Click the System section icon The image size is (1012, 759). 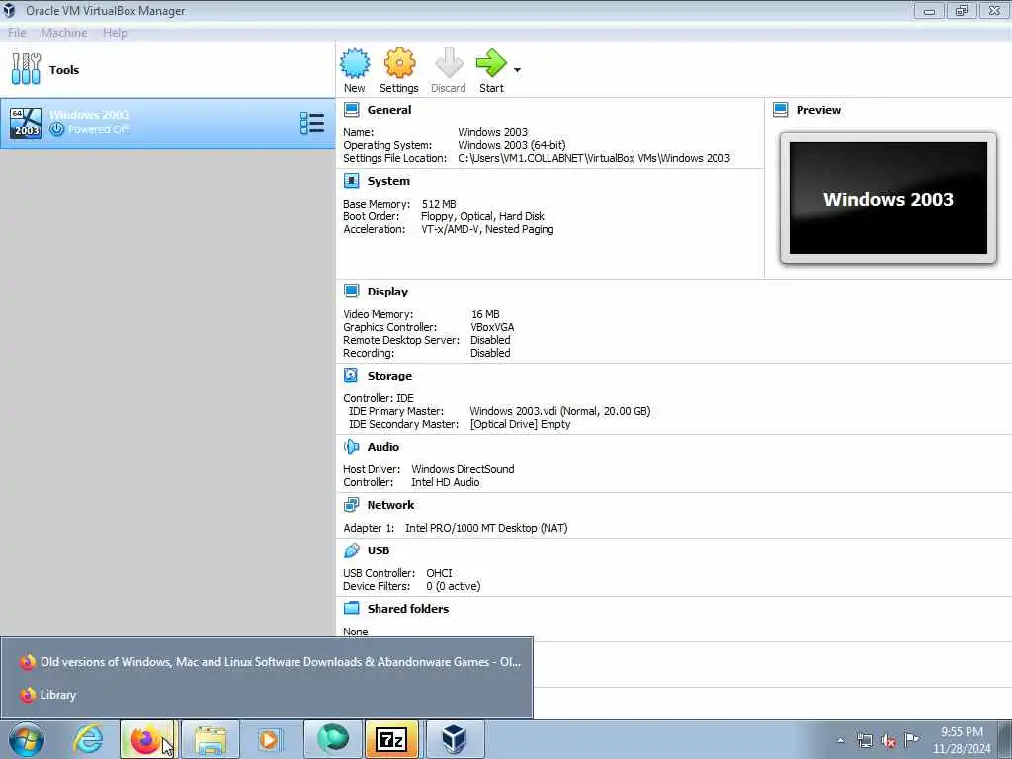click(351, 181)
